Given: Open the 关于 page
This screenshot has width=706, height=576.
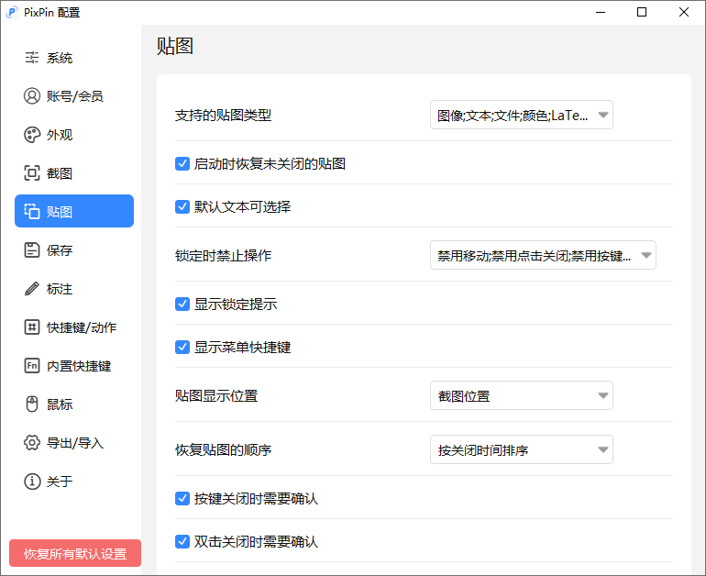Looking at the screenshot, I should (x=74, y=482).
